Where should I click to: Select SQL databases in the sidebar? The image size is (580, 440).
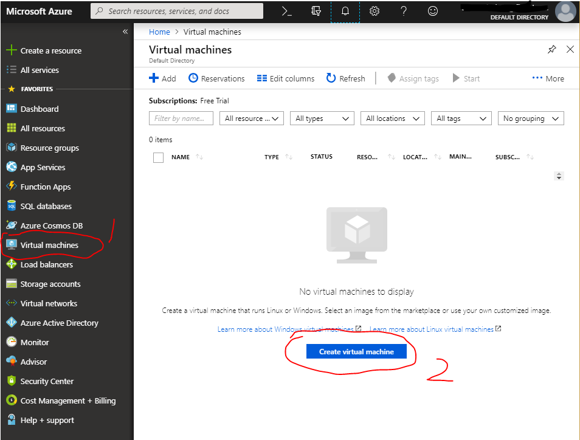[47, 206]
